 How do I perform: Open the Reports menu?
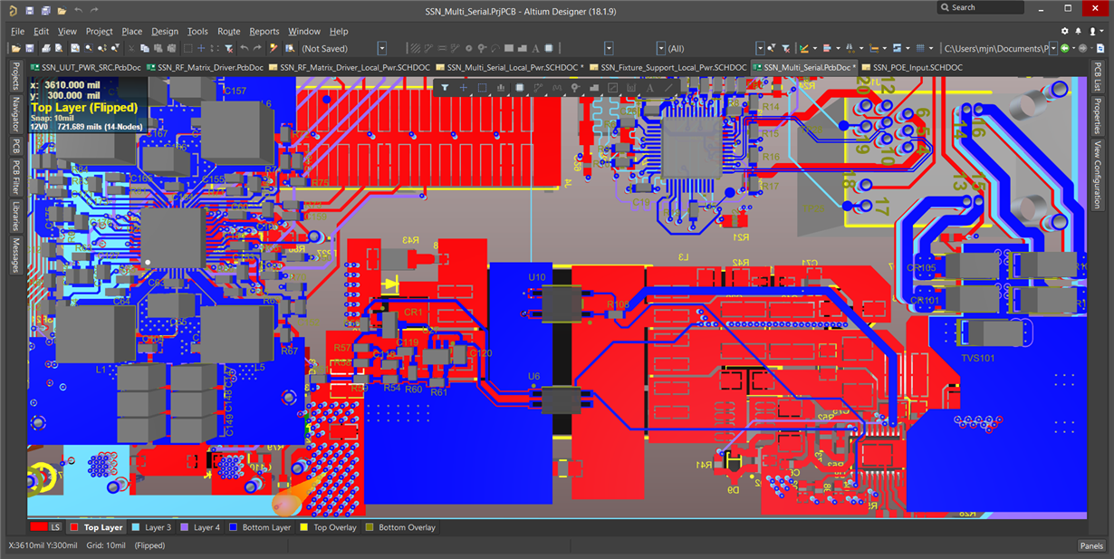264,31
